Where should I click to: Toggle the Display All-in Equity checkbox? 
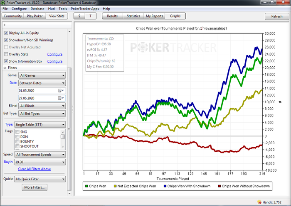click(x=6, y=33)
